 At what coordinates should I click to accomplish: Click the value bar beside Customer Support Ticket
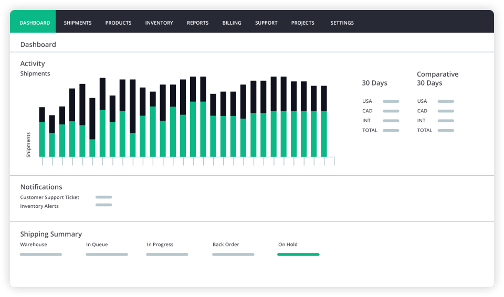pos(103,197)
